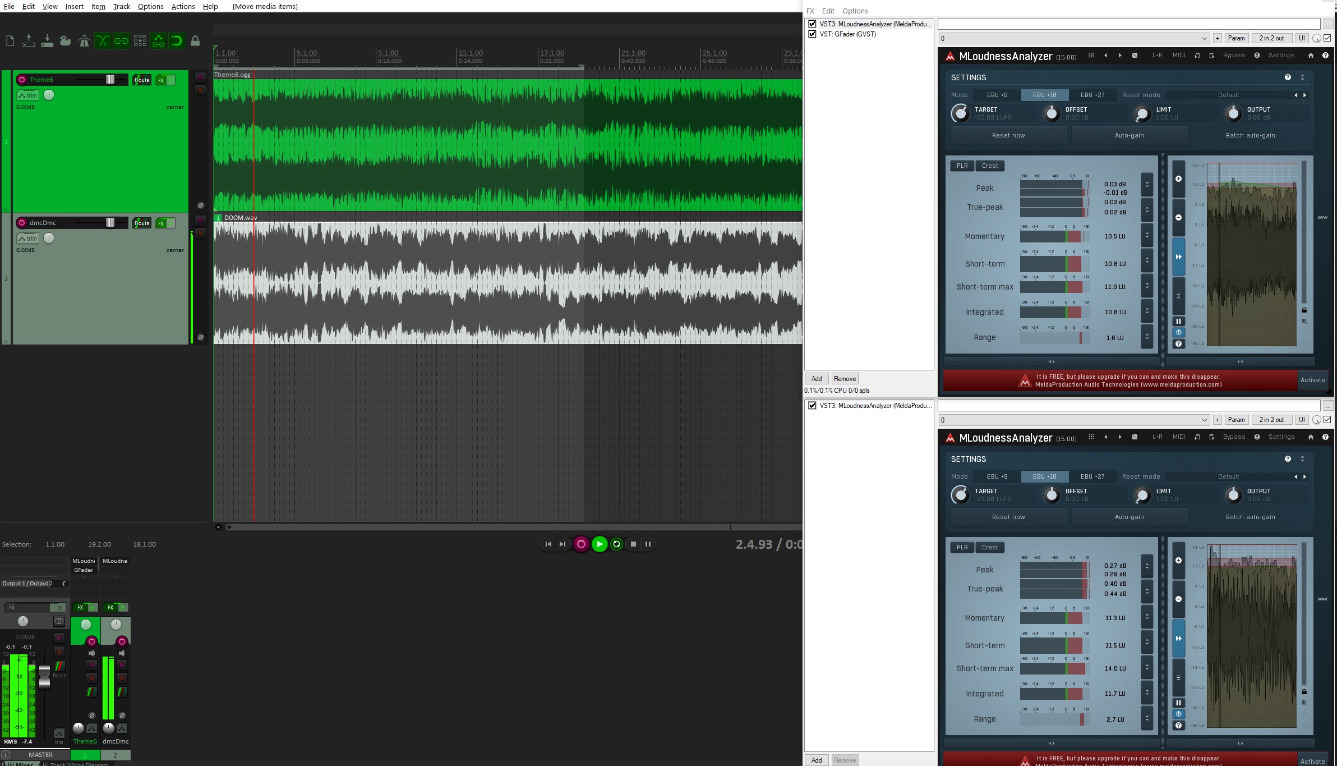Toggle locking with the padlock toolbar icon
1337x766 pixels.
point(195,40)
